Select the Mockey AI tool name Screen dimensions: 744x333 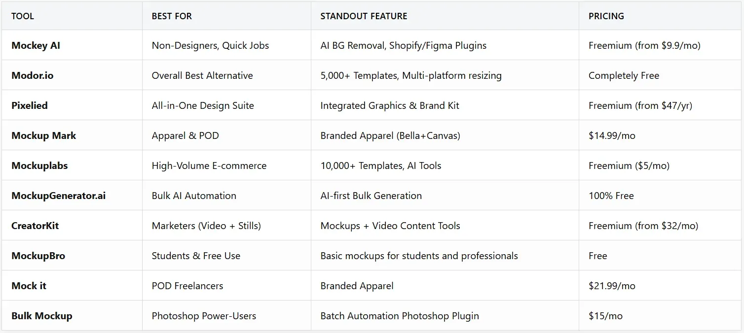pos(36,45)
